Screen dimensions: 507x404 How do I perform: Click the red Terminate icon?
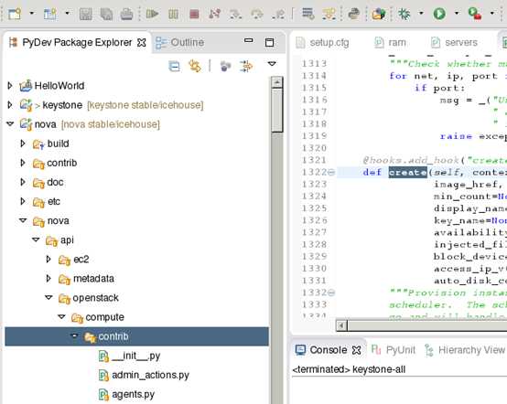194,14
